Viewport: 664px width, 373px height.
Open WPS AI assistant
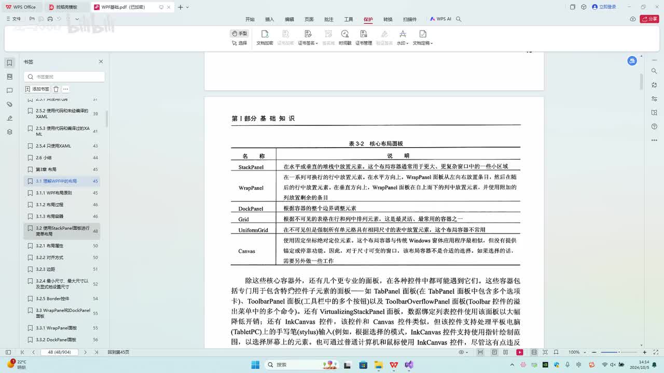440,19
